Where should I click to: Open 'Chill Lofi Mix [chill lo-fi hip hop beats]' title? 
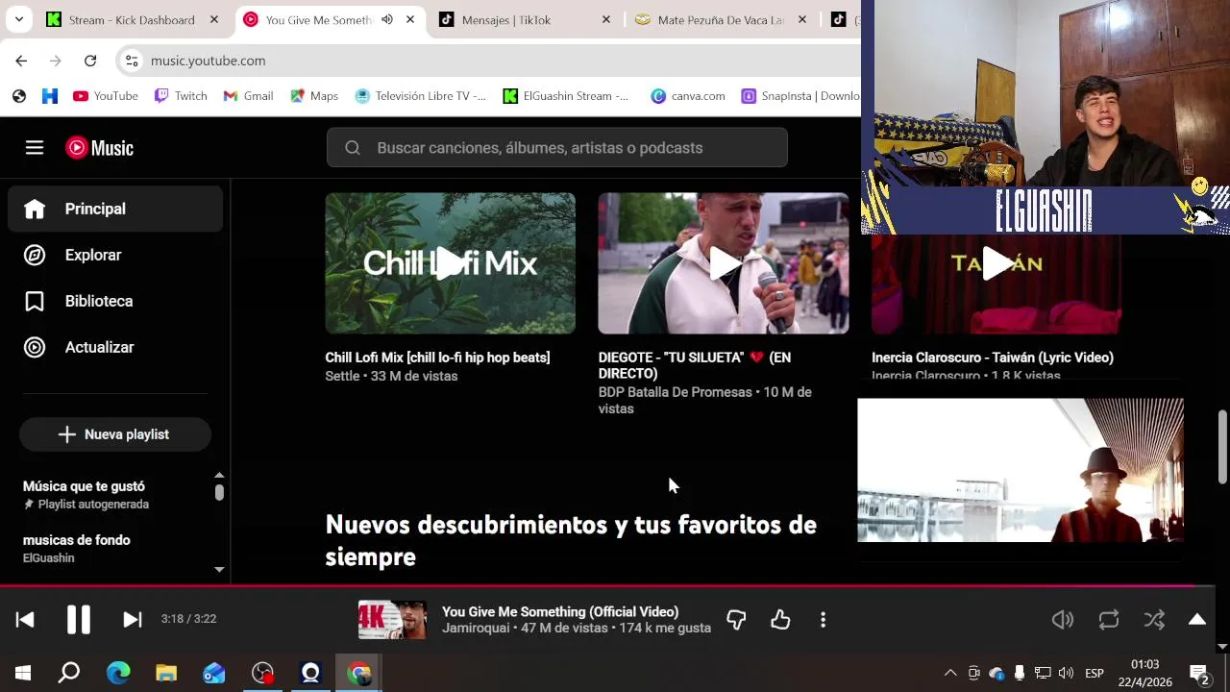(x=437, y=358)
